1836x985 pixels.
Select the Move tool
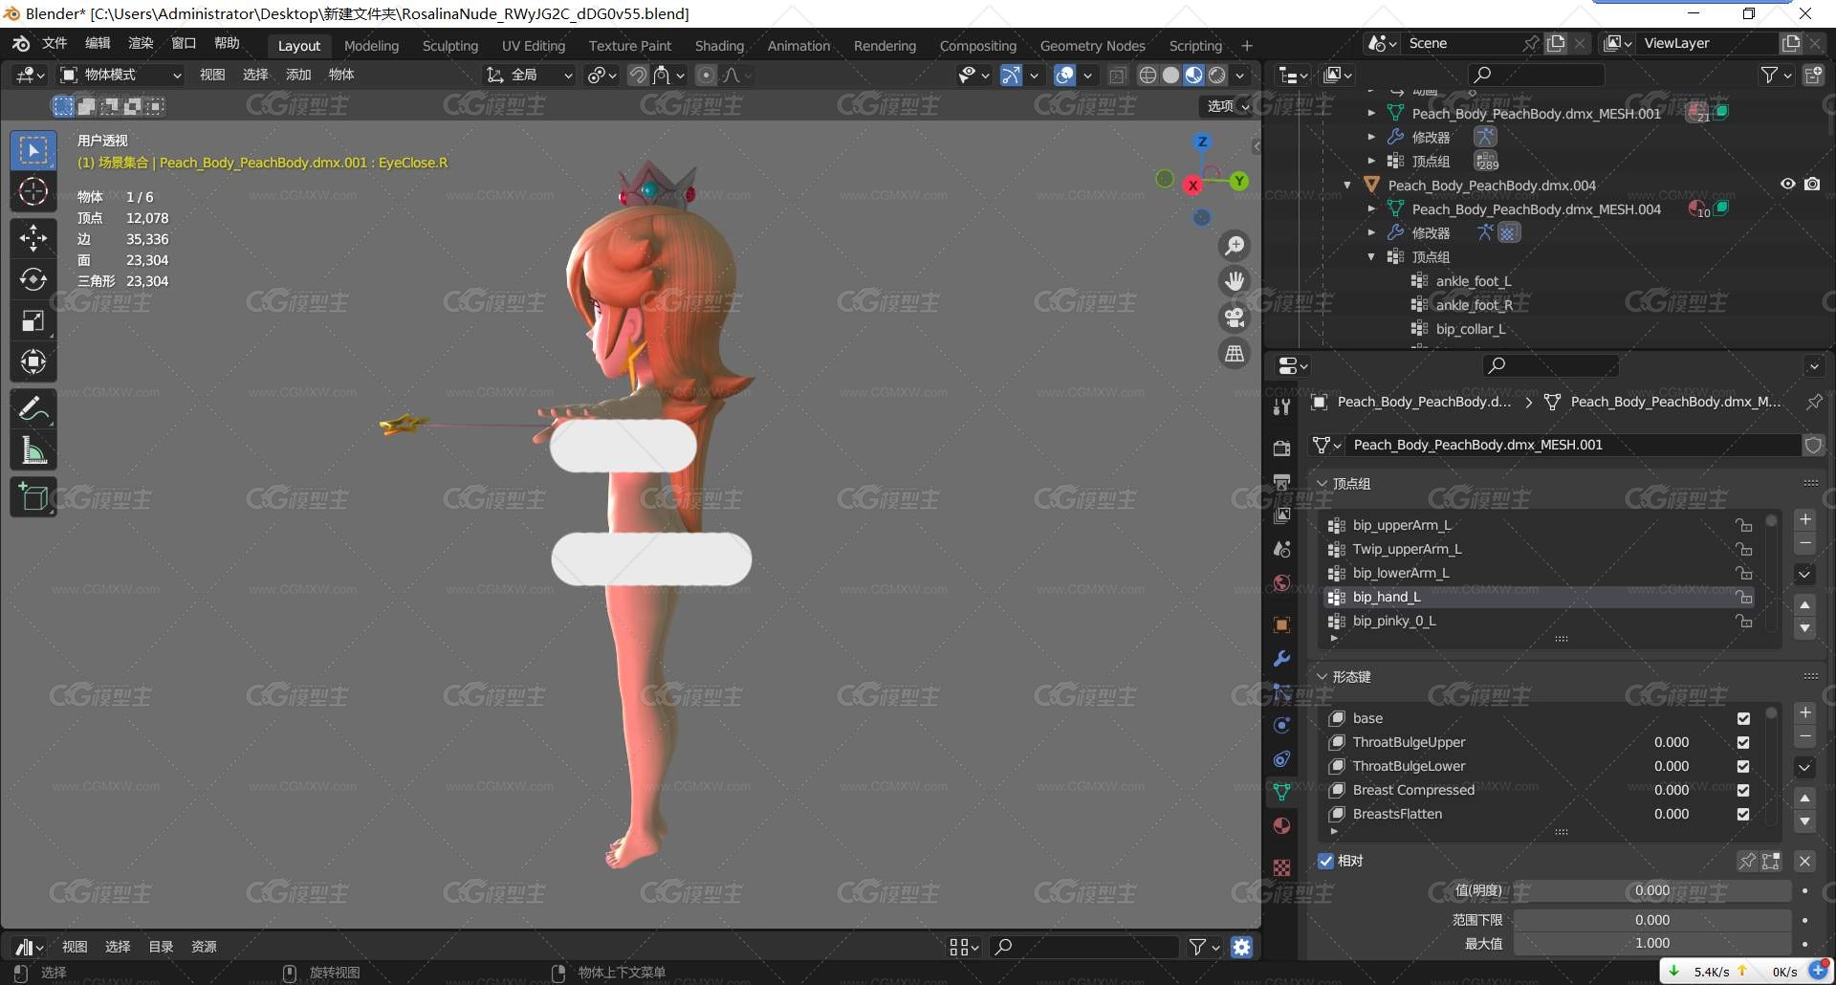[x=33, y=237]
